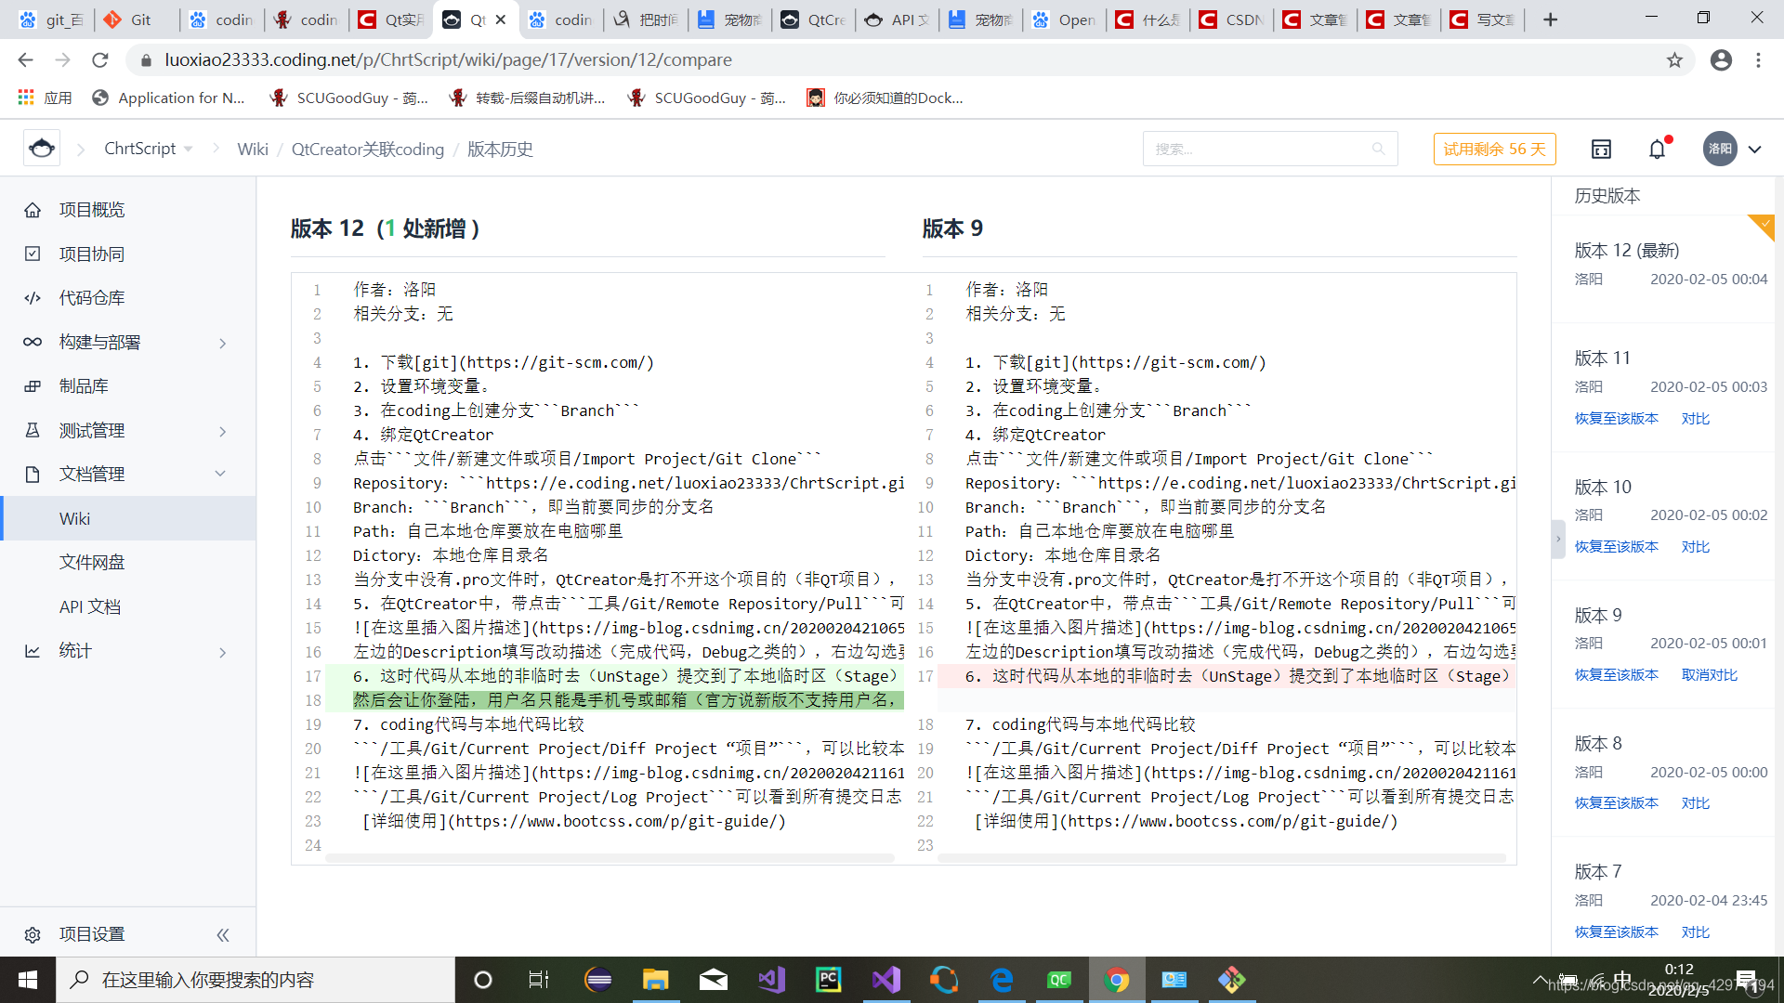The image size is (1784, 1003).
Task: Open the notifications bell
Action: pyautogui.click(x=1658, y=149)
